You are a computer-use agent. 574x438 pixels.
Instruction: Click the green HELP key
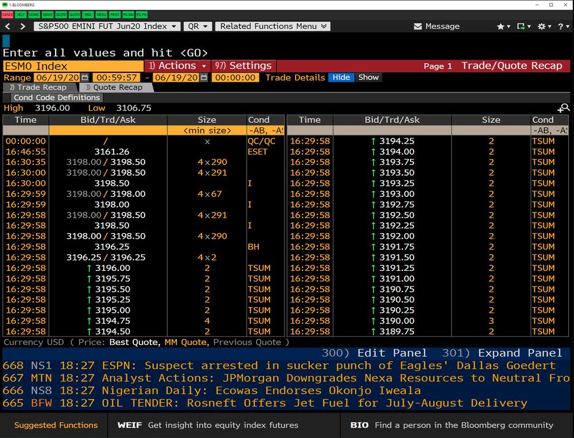click(x=21, y=15)
